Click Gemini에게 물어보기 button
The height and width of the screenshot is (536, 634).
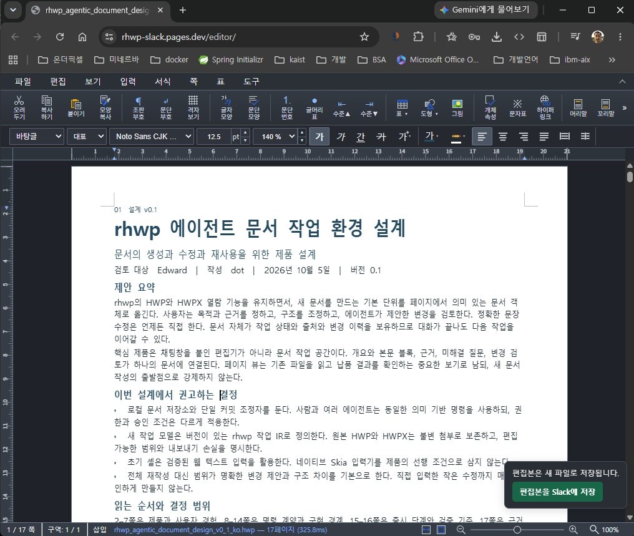485,10
